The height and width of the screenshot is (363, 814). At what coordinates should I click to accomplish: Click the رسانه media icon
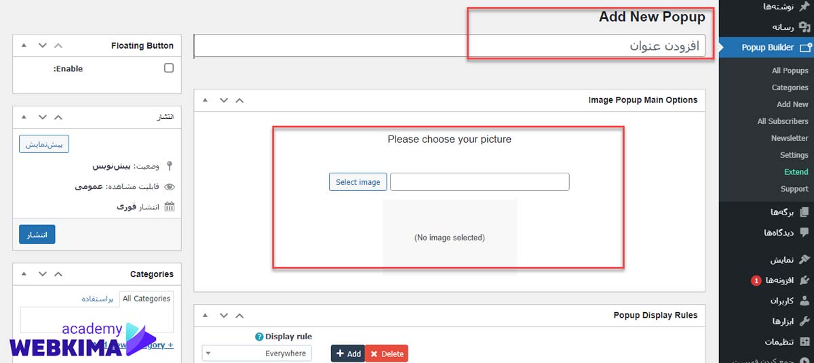(805, 27)
